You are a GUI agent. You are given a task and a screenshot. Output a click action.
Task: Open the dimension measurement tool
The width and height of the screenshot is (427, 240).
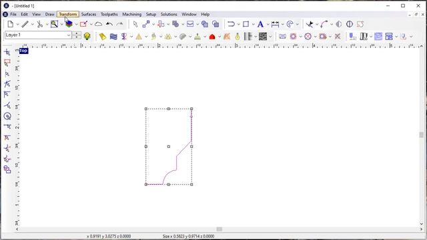[275, 24]
